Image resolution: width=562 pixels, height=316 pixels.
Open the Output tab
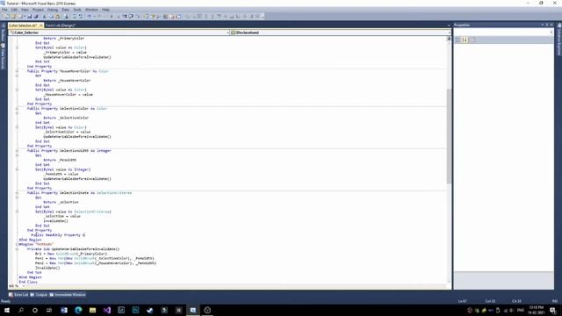[39, 295]
